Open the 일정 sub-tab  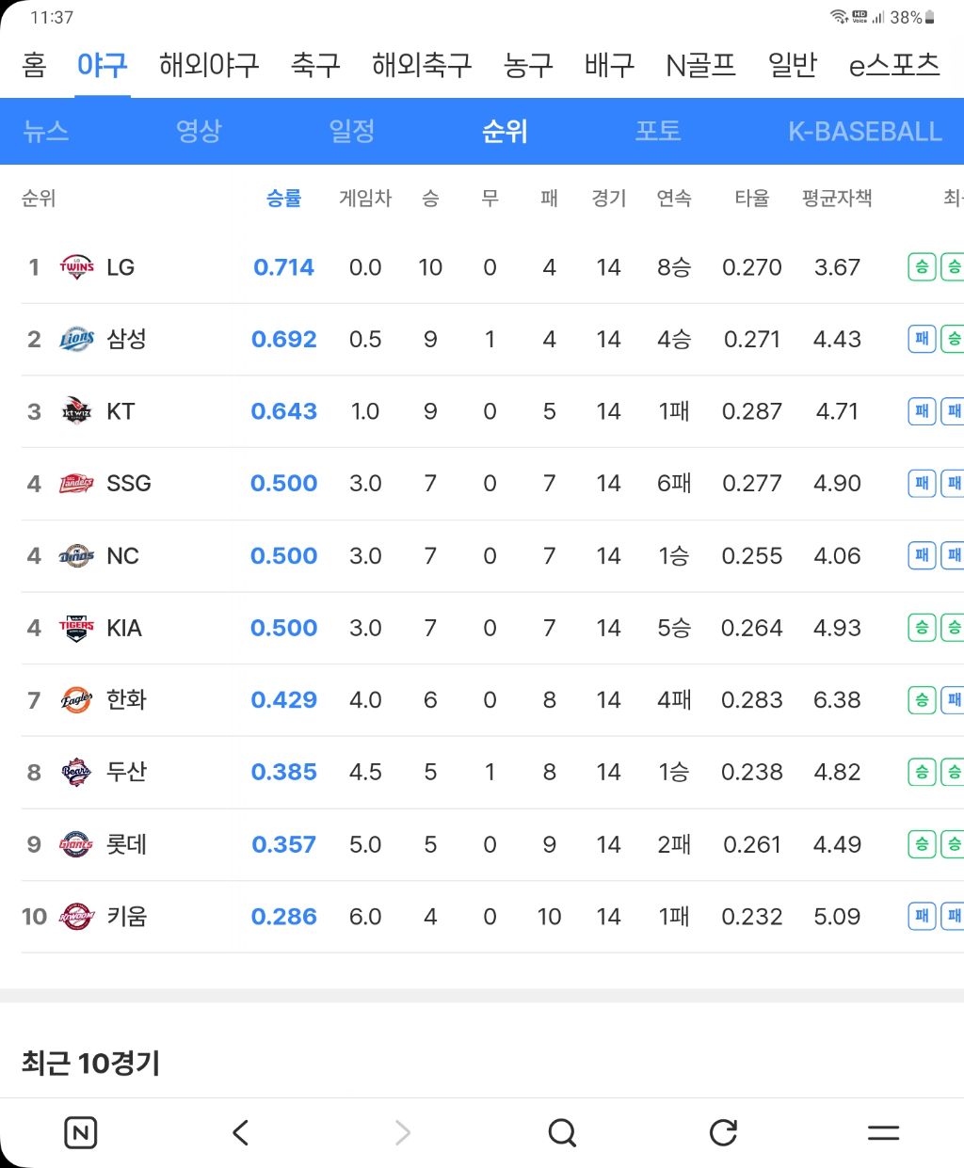[352, 131]
